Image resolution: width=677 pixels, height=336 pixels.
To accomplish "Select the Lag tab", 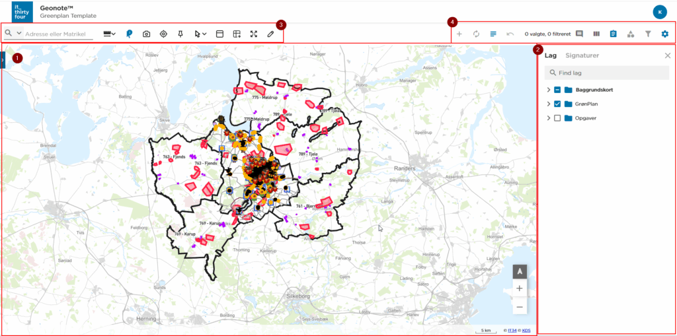I will coord(550,55).
